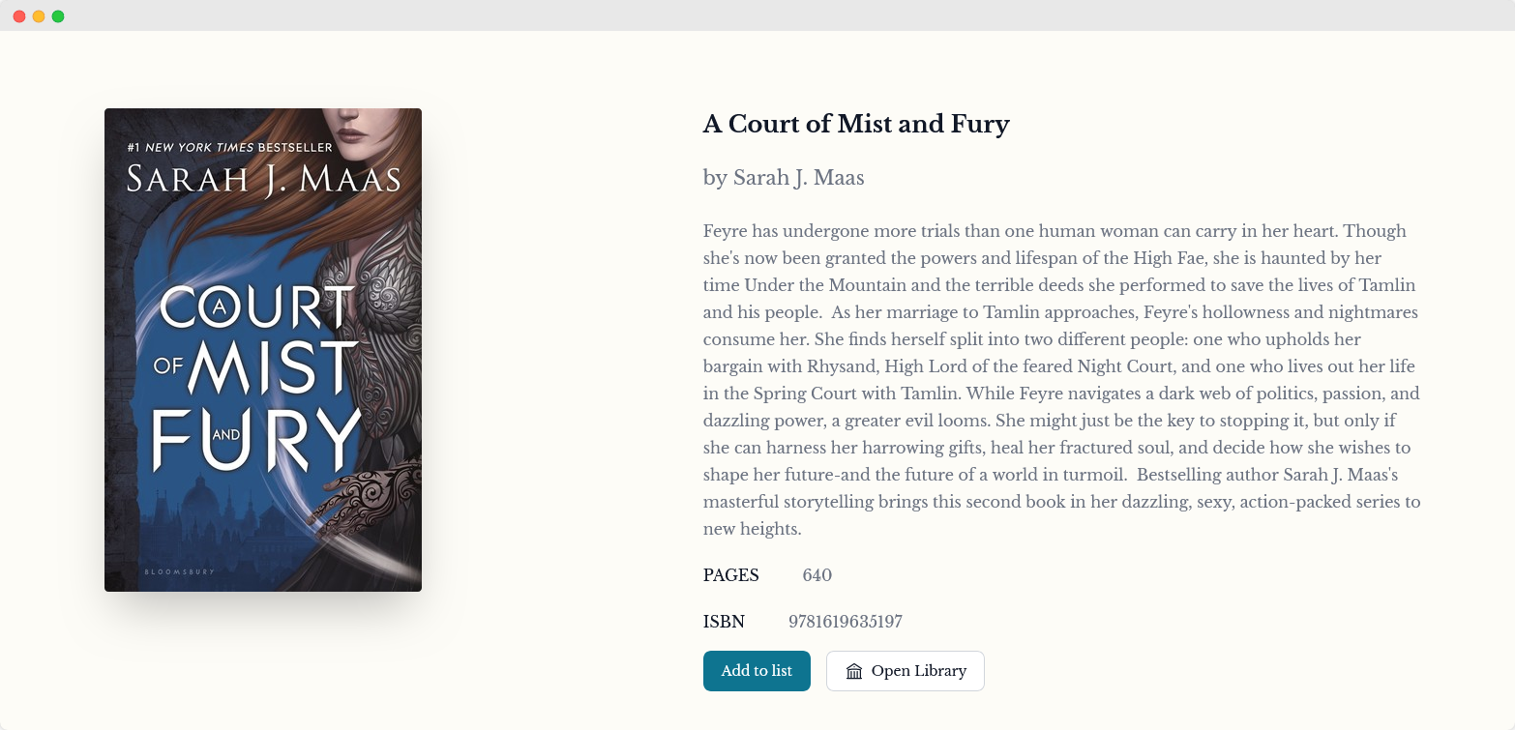Click the New York Times Bestseller banner on cover
Image resolution: width=1515 pixels, height=730 pixels.
click(229, 148)
